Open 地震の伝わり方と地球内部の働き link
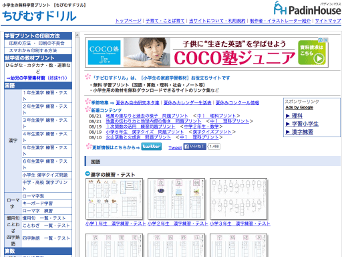 [154, 121]
